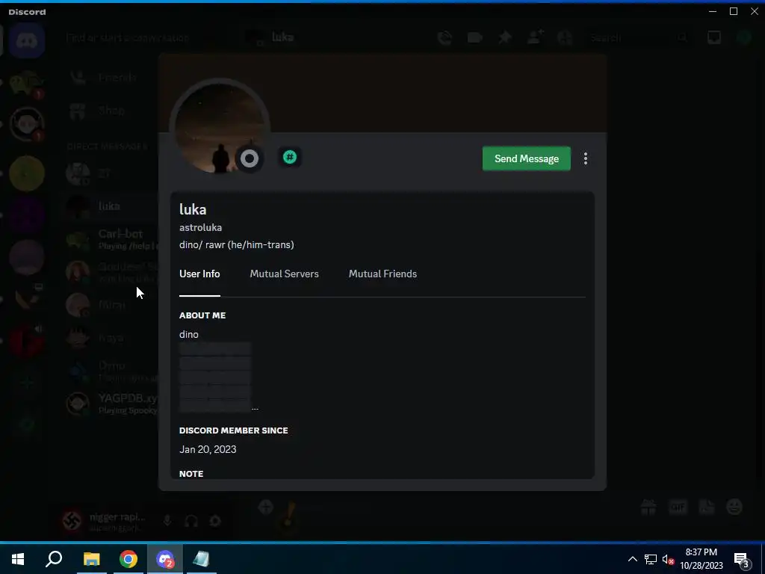The width and height of the screenshot is (765, 574).
Task: Click the Send Message button
Action: click(526, 158)
